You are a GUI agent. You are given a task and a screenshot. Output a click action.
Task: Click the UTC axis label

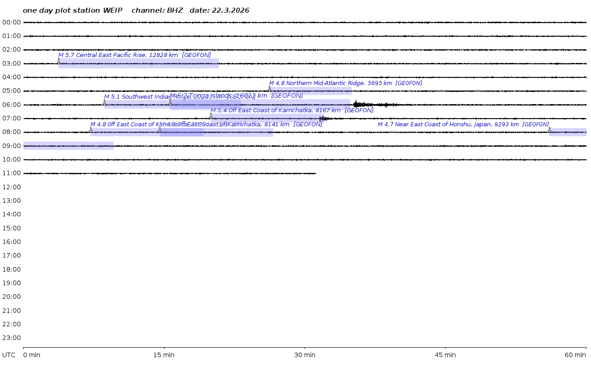pos(9,355)
